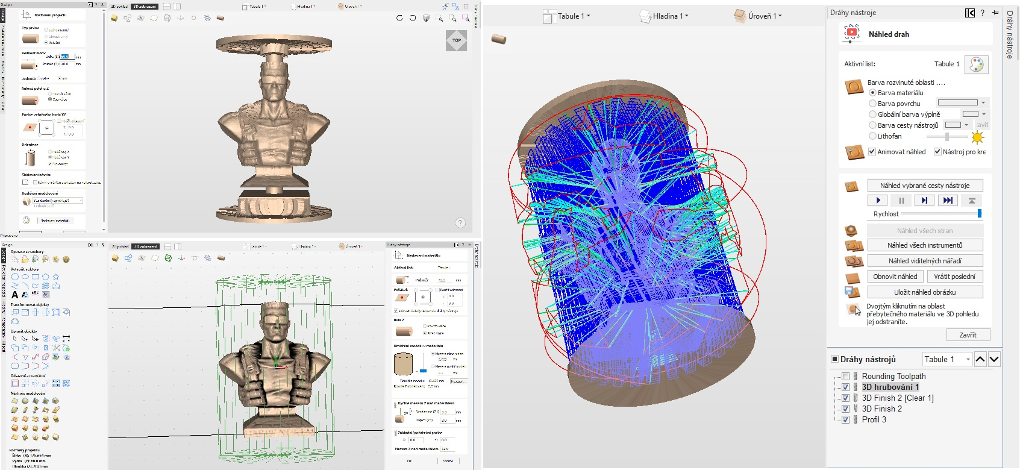Click the small cylinder icon in the right 3D view
Image resolution: width=1020 pixels, height=470 pixels.
pyautogui.click(x=499, y=39)
